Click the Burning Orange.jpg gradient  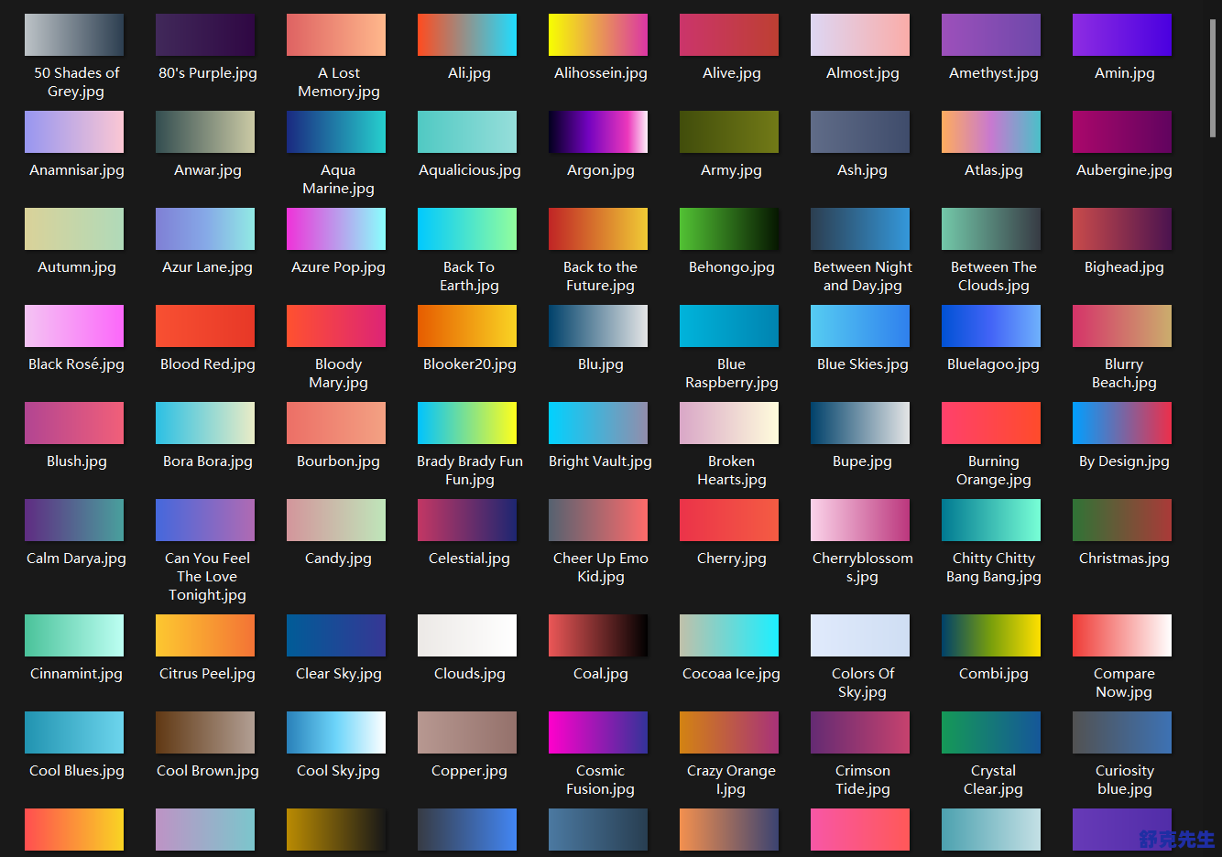tap(991, 423)
